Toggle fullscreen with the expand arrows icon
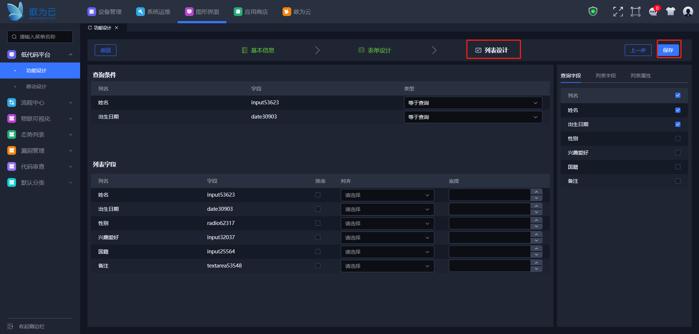The image size is (699, 334). click(x=618, y=12)
